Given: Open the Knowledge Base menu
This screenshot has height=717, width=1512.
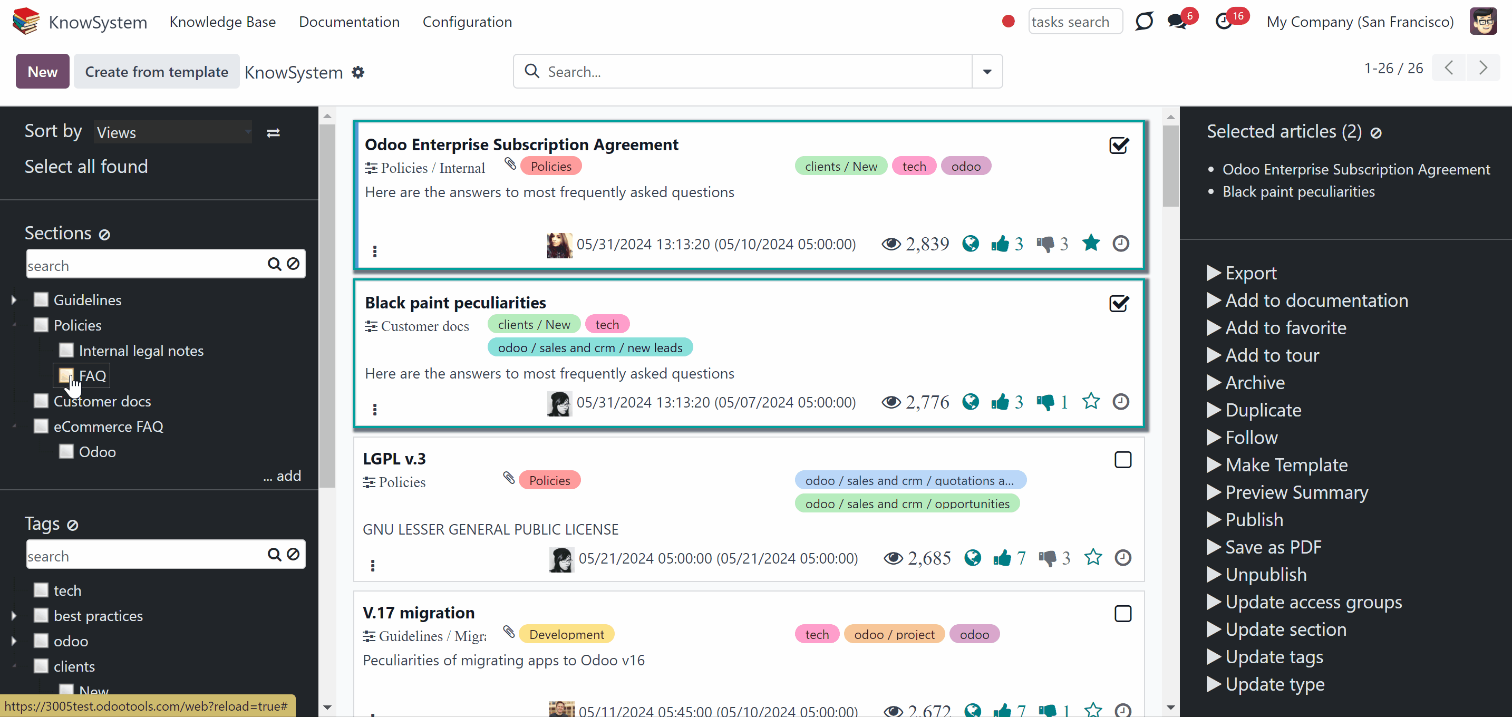Looking at the screenshot, I should point(222,22).
